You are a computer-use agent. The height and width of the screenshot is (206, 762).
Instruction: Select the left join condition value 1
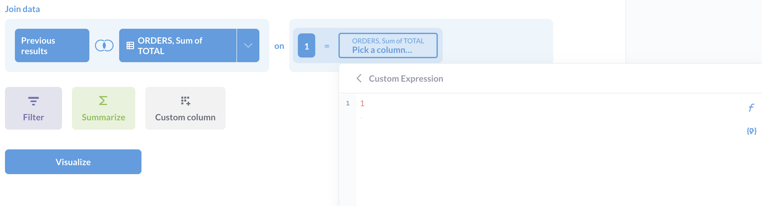(307, 46)
